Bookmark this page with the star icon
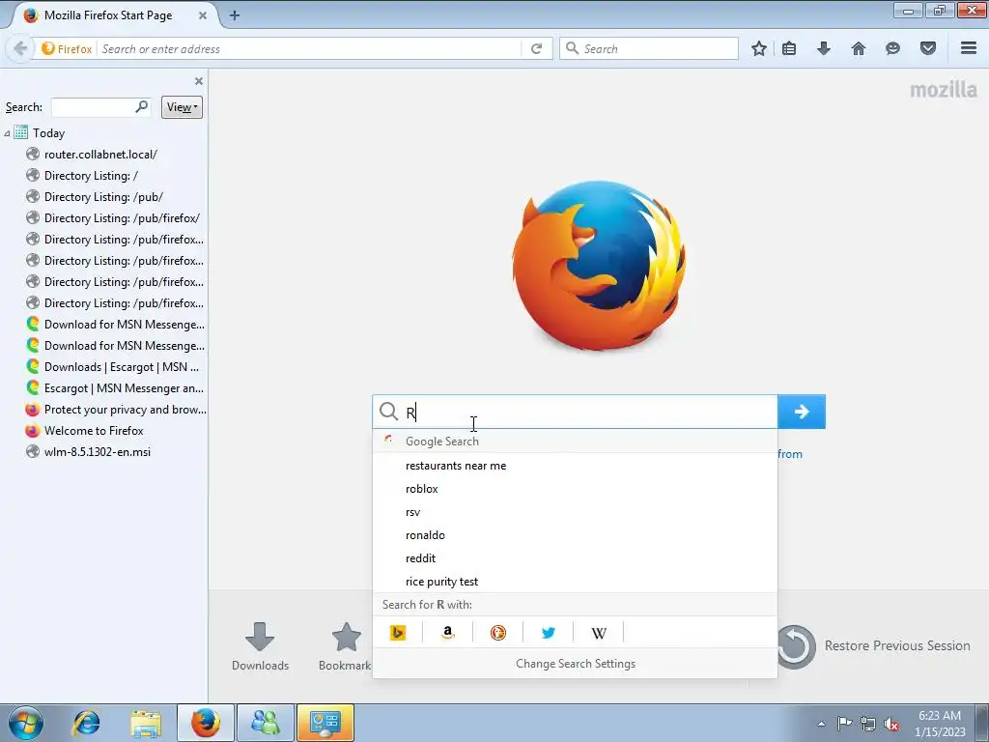989x742 pixels. point(759,48)
